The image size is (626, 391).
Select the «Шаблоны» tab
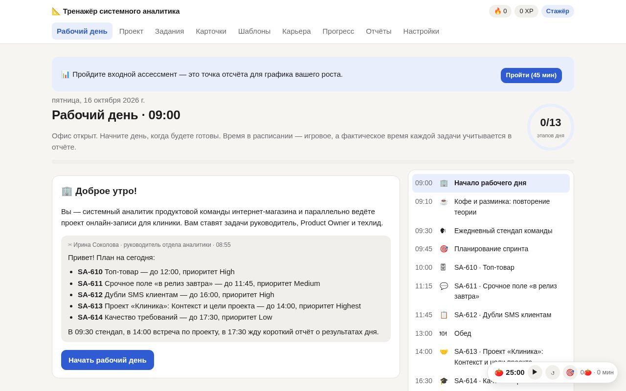point(254,31)
